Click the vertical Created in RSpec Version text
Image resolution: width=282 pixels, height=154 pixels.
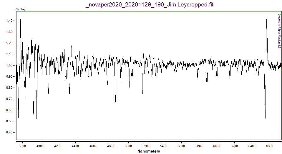[279, 31]
